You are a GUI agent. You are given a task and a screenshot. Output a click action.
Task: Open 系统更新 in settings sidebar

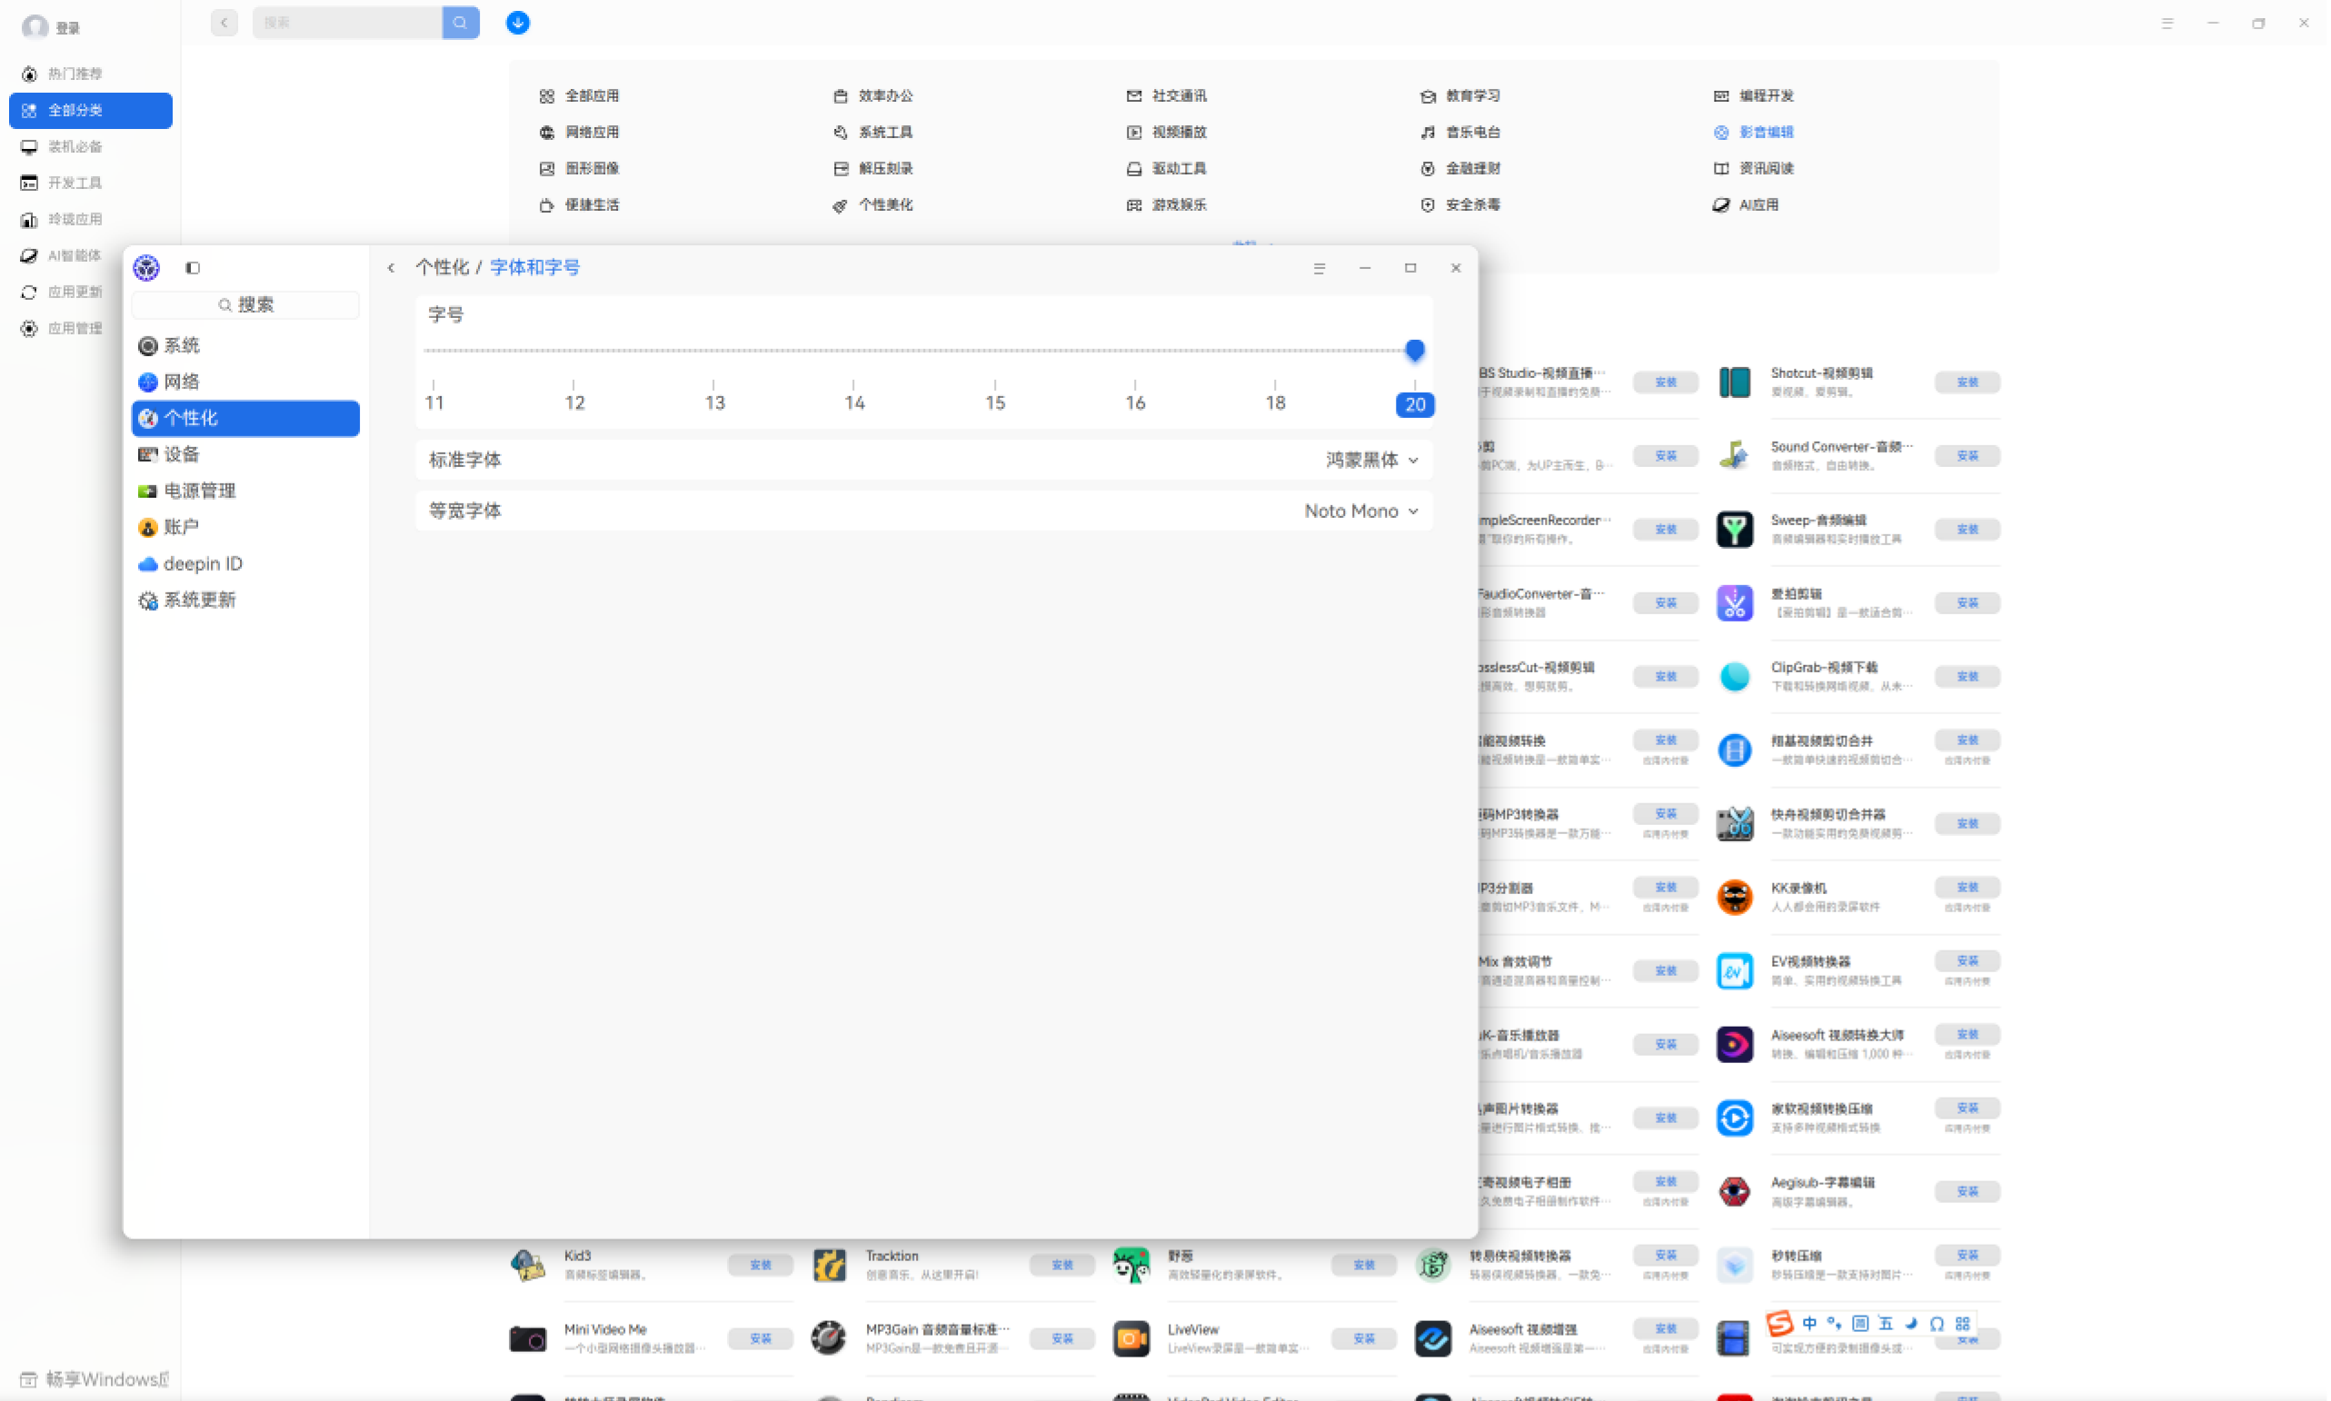click(x=245, y=601)
